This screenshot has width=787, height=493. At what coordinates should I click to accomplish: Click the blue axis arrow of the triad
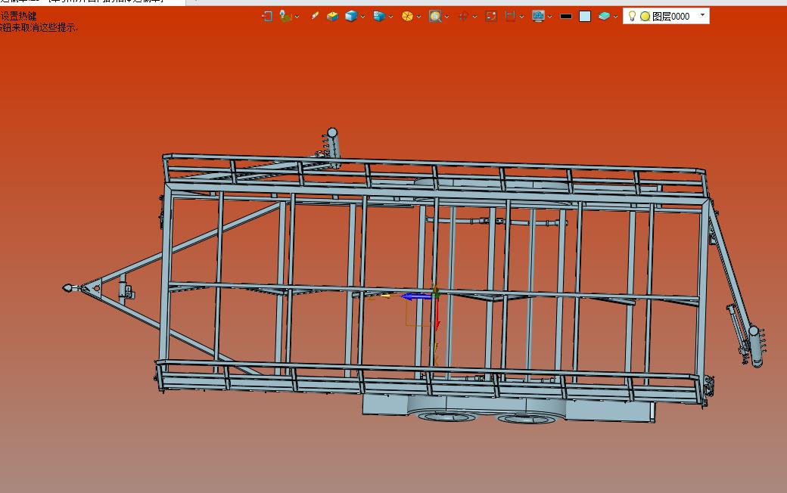[x=415, y=297]
